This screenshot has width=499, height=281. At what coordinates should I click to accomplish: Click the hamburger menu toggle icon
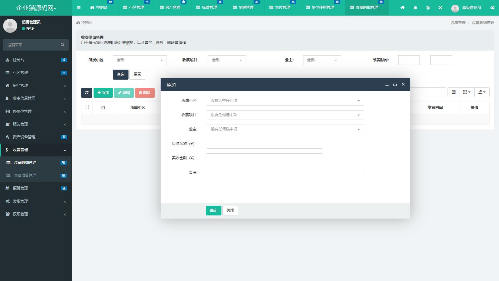(79, 7)
